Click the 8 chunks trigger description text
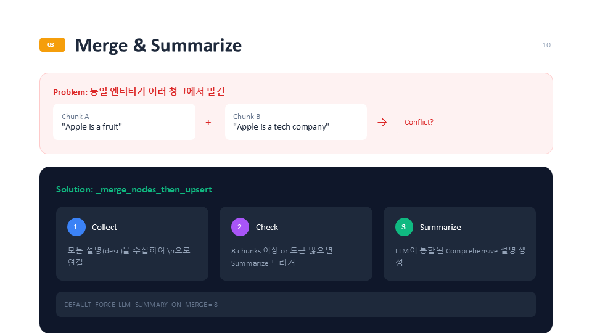Screen dimensions: 592x333 pos(282,257)
